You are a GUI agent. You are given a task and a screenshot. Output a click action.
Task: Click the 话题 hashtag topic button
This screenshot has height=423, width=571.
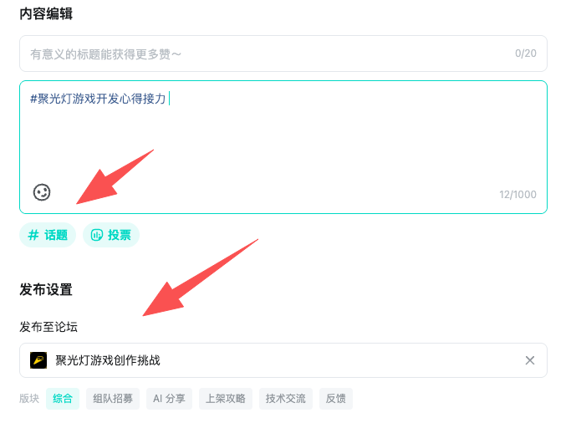[48, 235]
